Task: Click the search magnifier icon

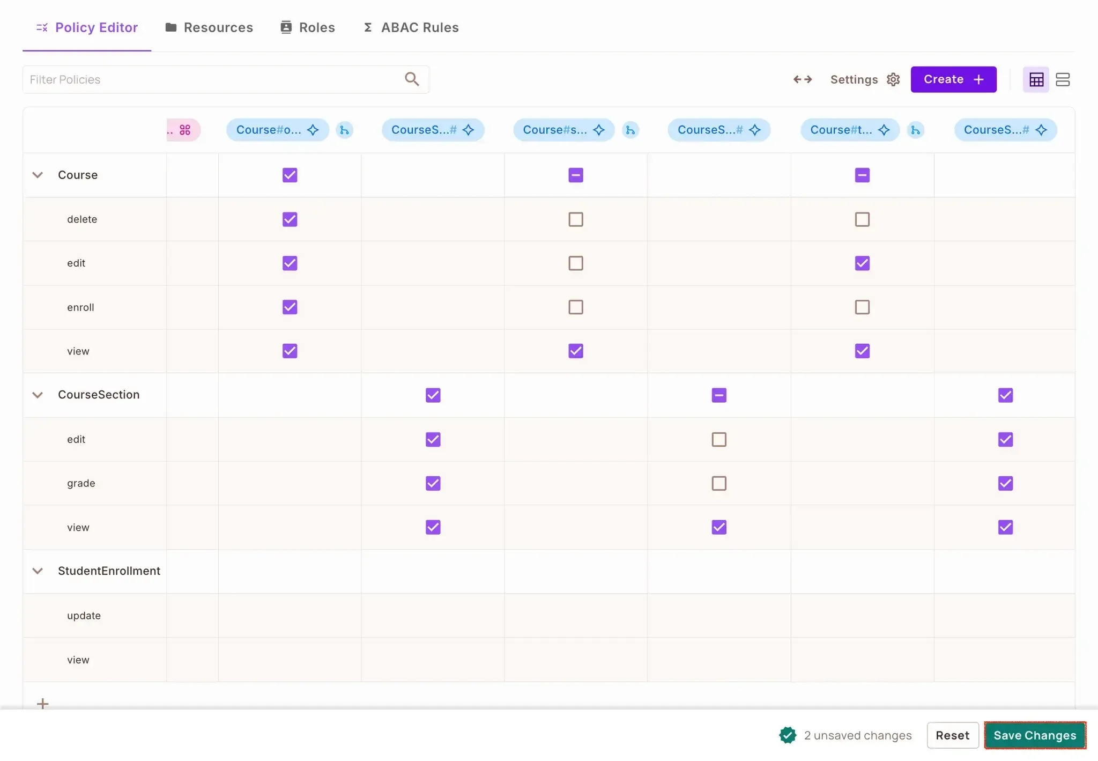Action: (411, 79)
